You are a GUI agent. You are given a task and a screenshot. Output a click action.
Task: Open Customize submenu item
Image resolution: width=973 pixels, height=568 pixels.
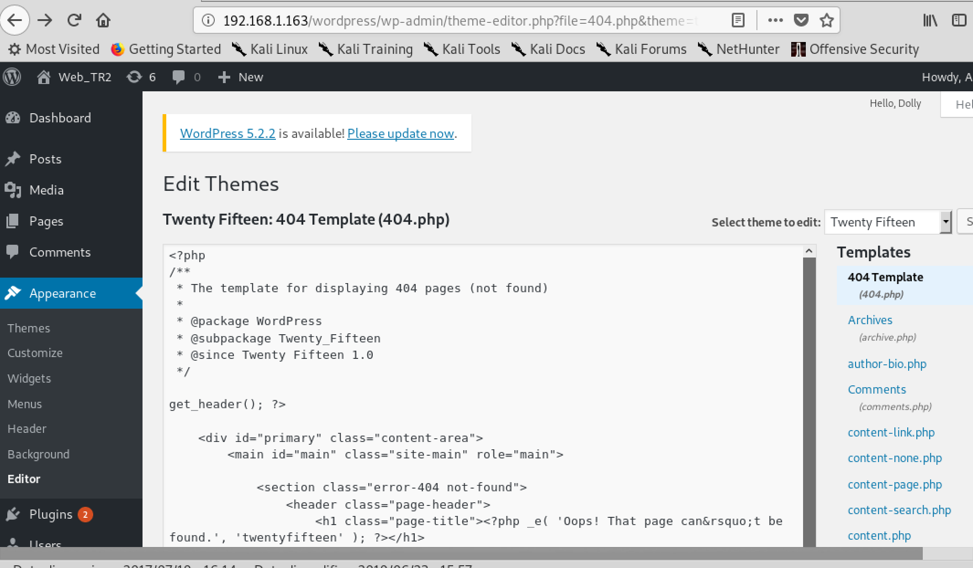point(35,353)
